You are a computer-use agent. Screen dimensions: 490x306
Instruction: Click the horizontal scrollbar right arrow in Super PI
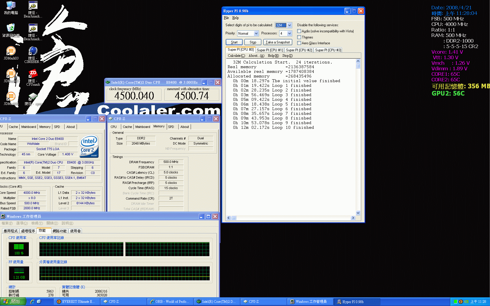point(353,218)
